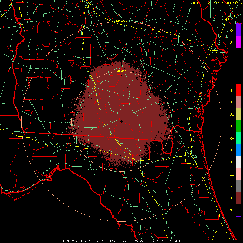The image size is (243, 243).
Task: Click the purple RF legend color swatch
Action: pos(238,30)
